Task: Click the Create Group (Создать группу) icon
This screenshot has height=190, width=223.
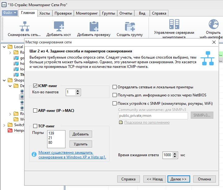Action: click(x=130, y=26)
